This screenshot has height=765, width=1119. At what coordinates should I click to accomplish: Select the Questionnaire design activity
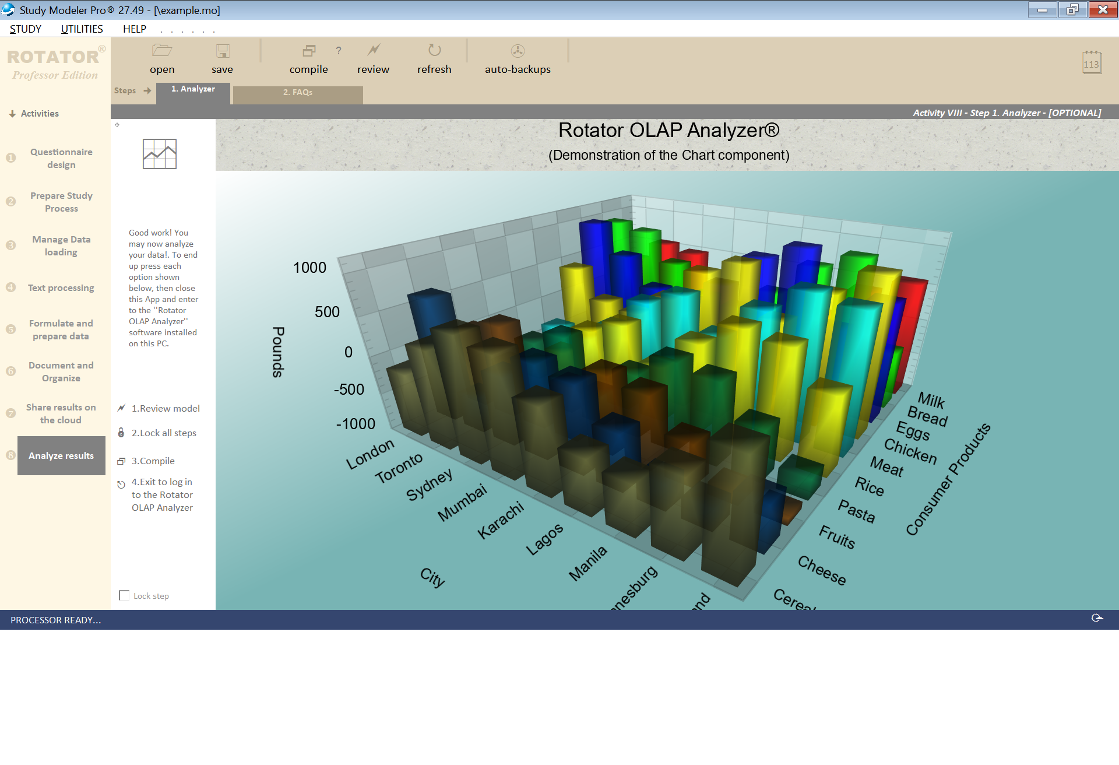(61, 158)
